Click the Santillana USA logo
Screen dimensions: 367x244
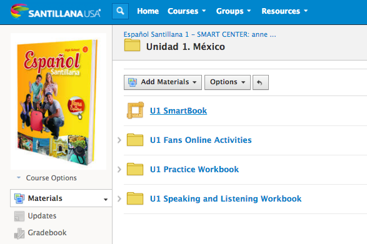tap(56, 11)
